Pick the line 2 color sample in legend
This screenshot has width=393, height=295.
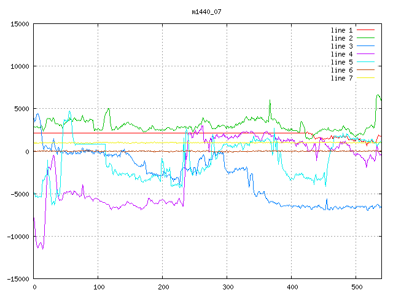[366, 38]
